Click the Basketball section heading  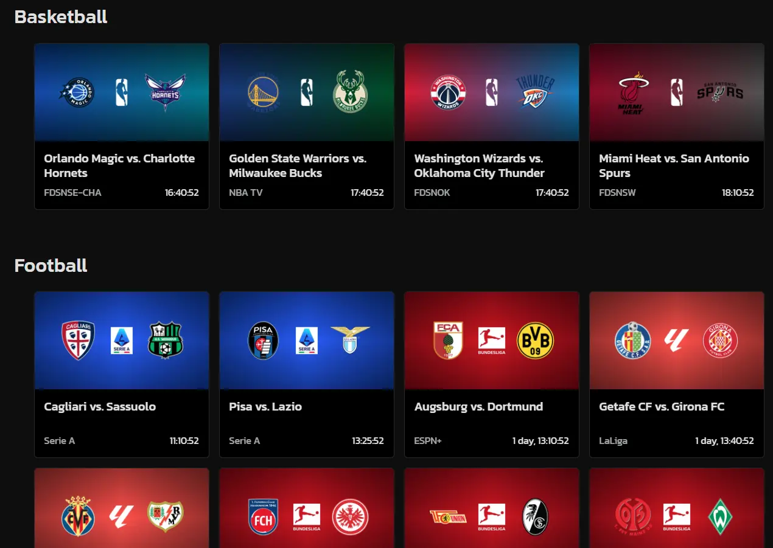click(61, 16)
